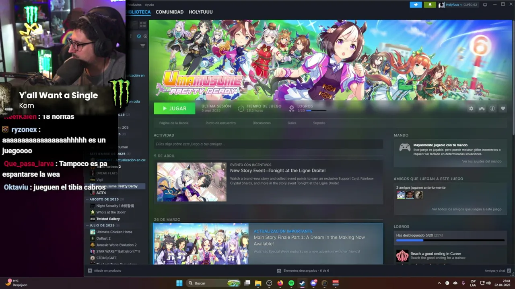Screen dimensions: 515x289
Task: Open Discord from the taskbar
Action: (x=313, y=283)
